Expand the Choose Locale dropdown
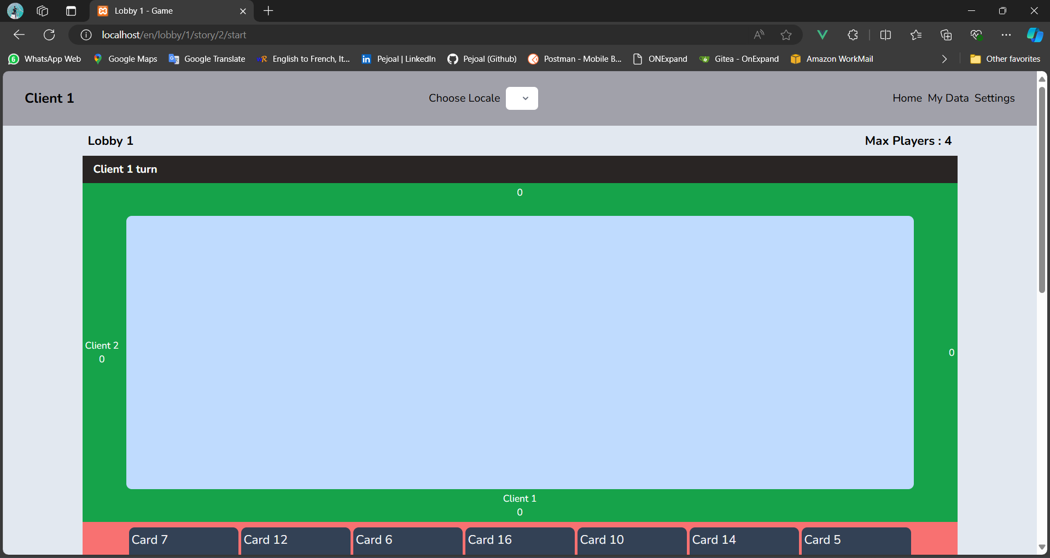The height and width of the screenshot is (558, 1050). coord(522,98)
